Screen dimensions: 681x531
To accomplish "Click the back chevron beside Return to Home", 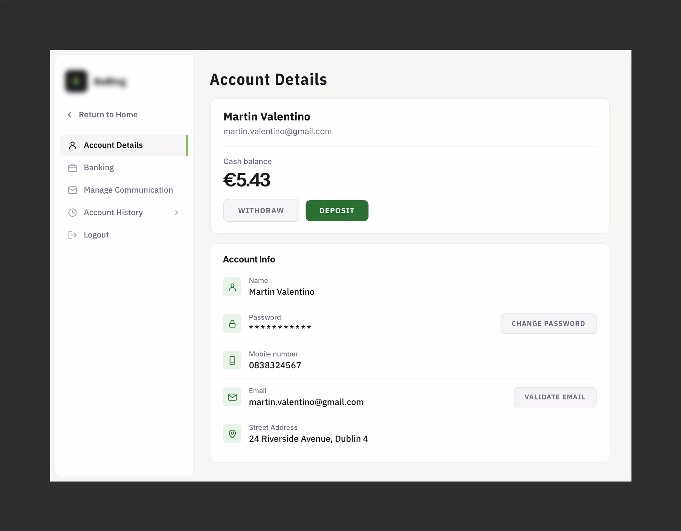I will [69, 115].
